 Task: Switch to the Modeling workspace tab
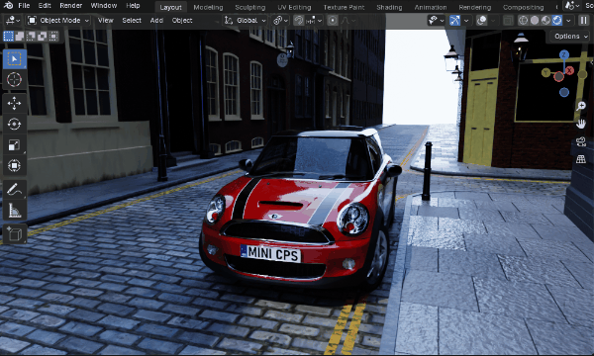(208, 7)
